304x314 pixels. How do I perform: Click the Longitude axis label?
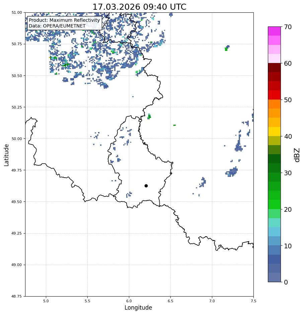[x=138, y=308]
